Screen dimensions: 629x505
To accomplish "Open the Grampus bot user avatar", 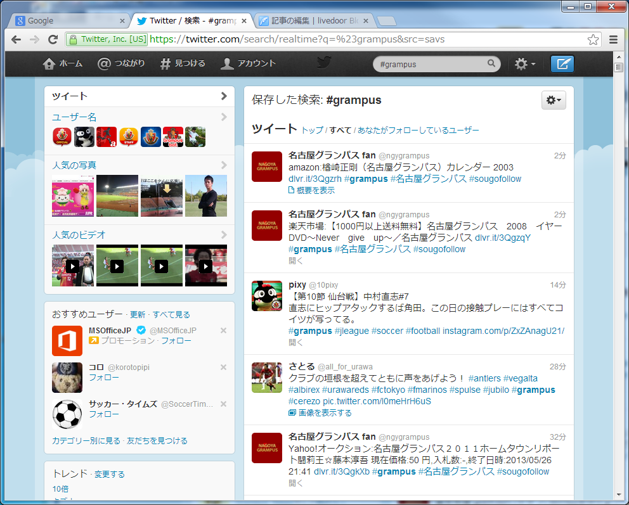I will pos(173,137).
